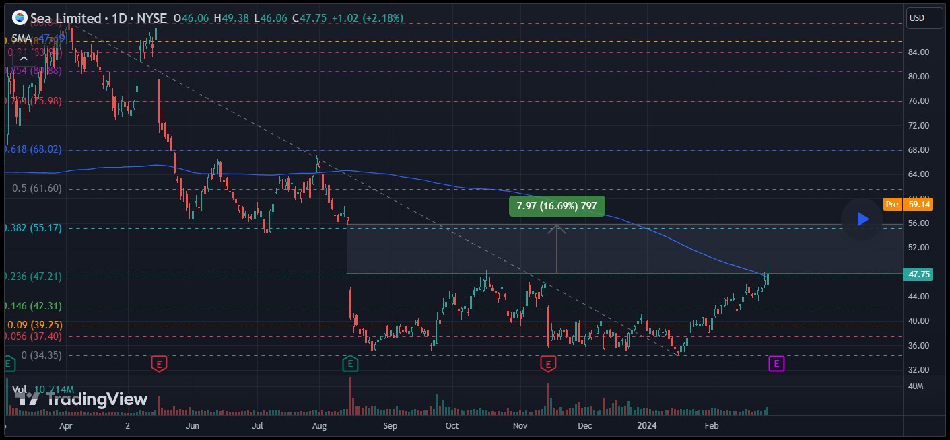Click the measurement arrow below the green label
950x440 pixels.
pos(557,249)
